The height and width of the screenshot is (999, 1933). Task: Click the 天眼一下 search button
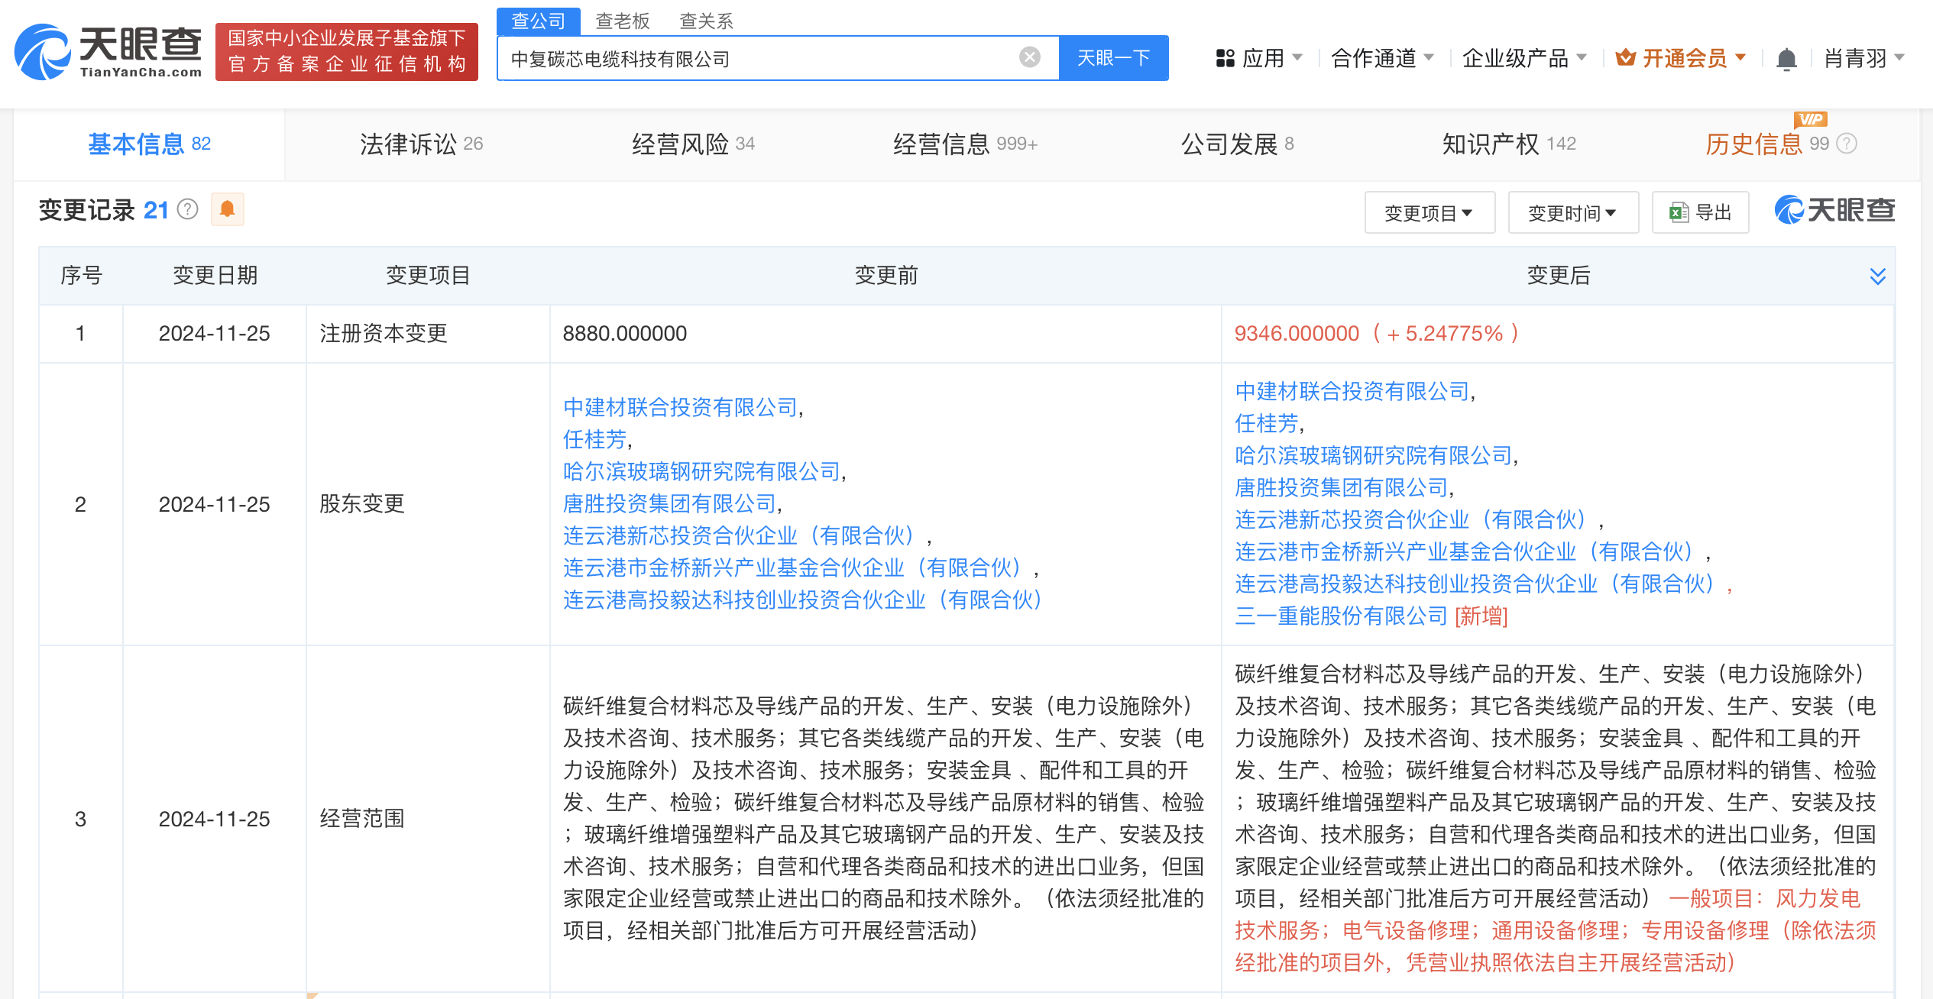pyautogui.click(x=1113, y=58)
